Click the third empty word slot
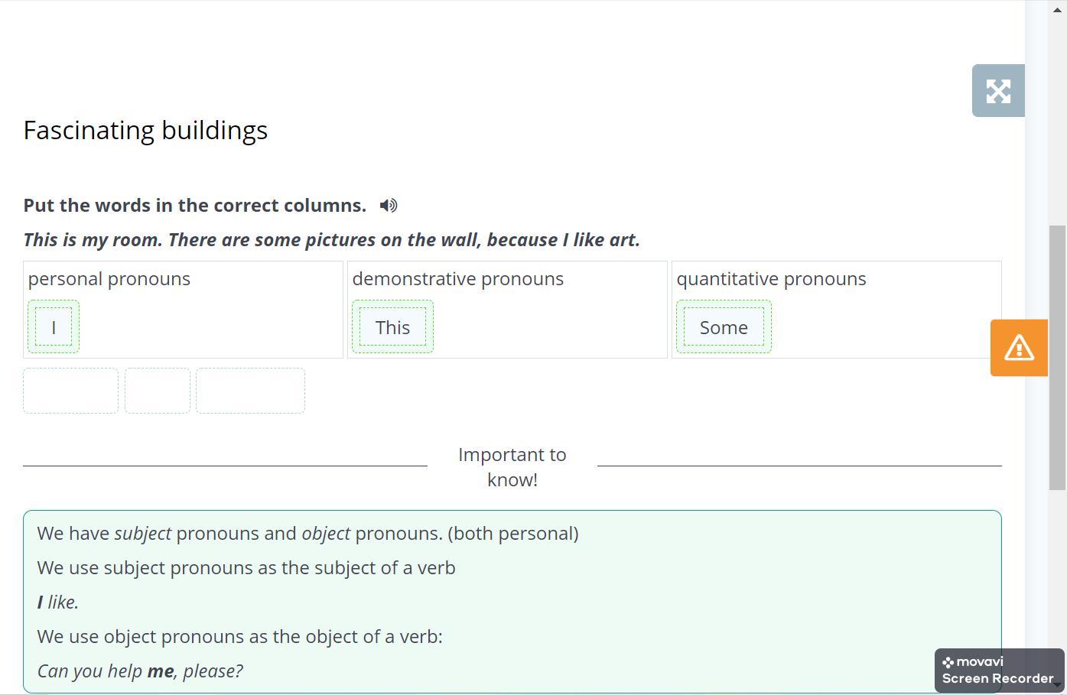 click(250, 391)
